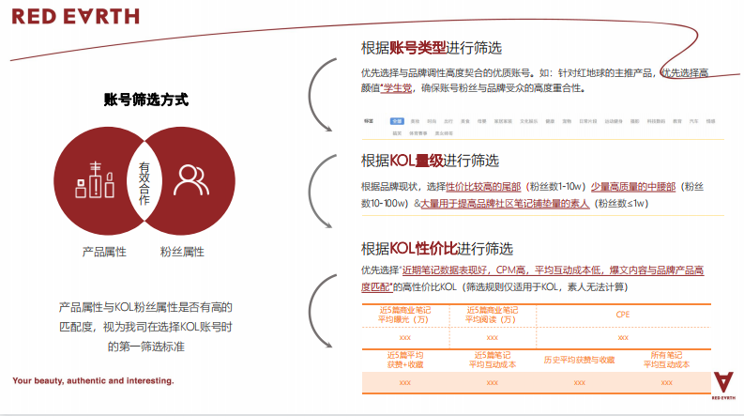Click the 近5篇商业笔记平均曝光 table header
Image resolution: width=744 pixels, height=416 pixels.
point(403,315)
